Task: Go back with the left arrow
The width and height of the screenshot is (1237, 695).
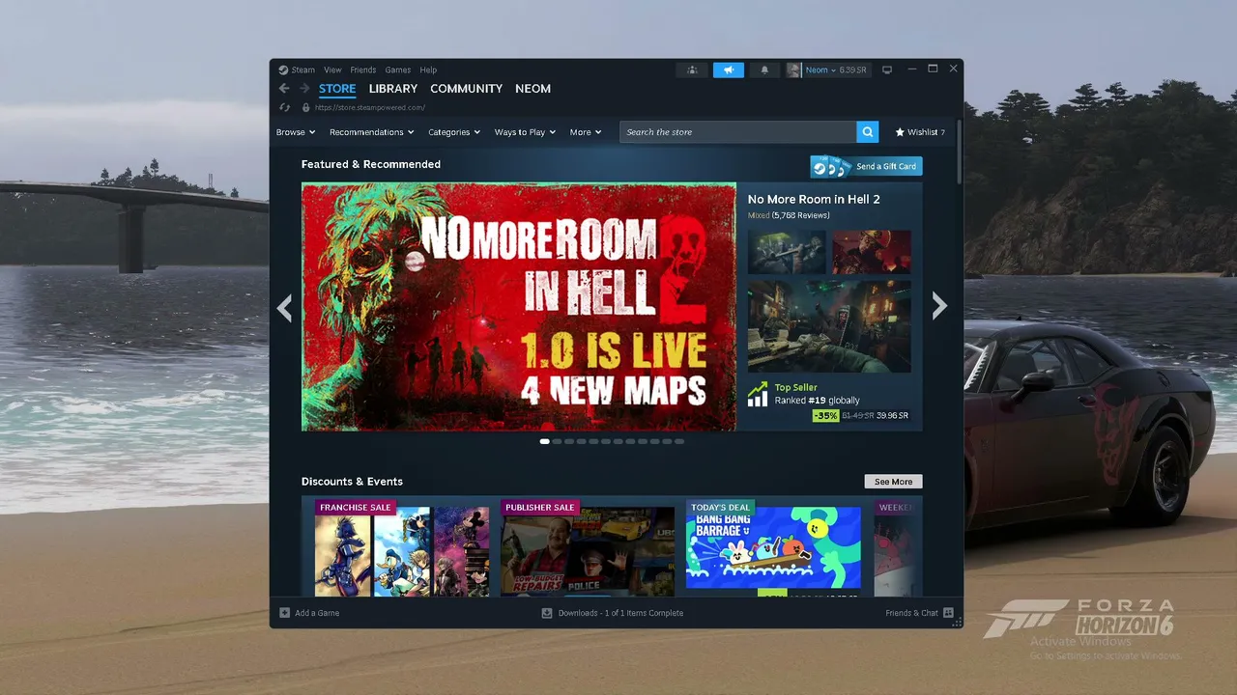Action: click(x=284, y=89)
